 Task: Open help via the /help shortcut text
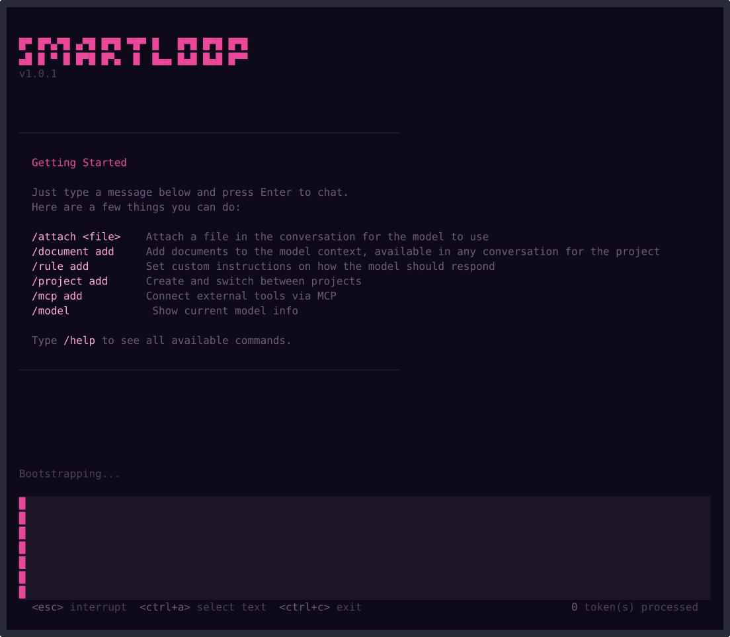click(79, 340)
